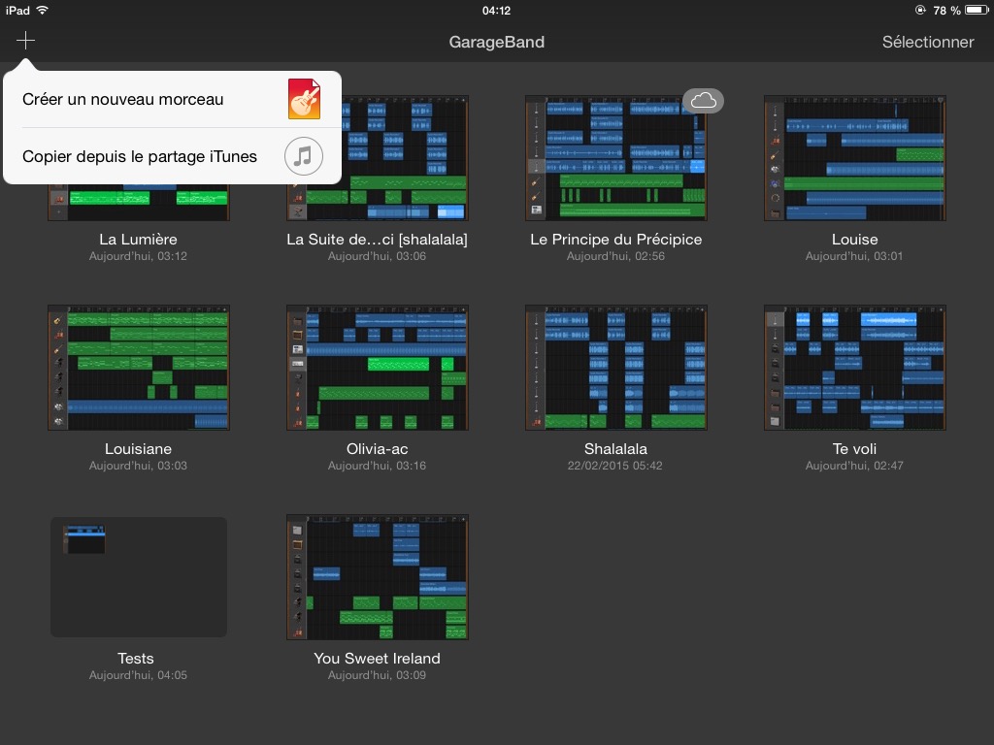
Task: Tap the Olivia-ac song title
Action: [378, 449]
